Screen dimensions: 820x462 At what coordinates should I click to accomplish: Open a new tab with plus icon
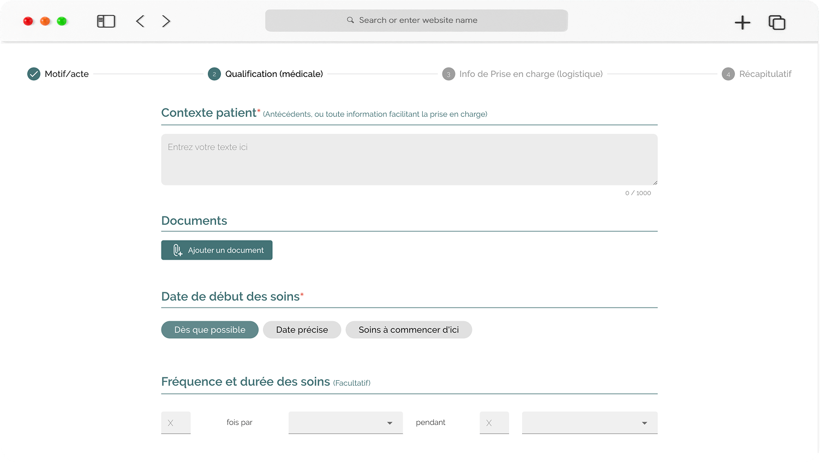pos(743,22)
